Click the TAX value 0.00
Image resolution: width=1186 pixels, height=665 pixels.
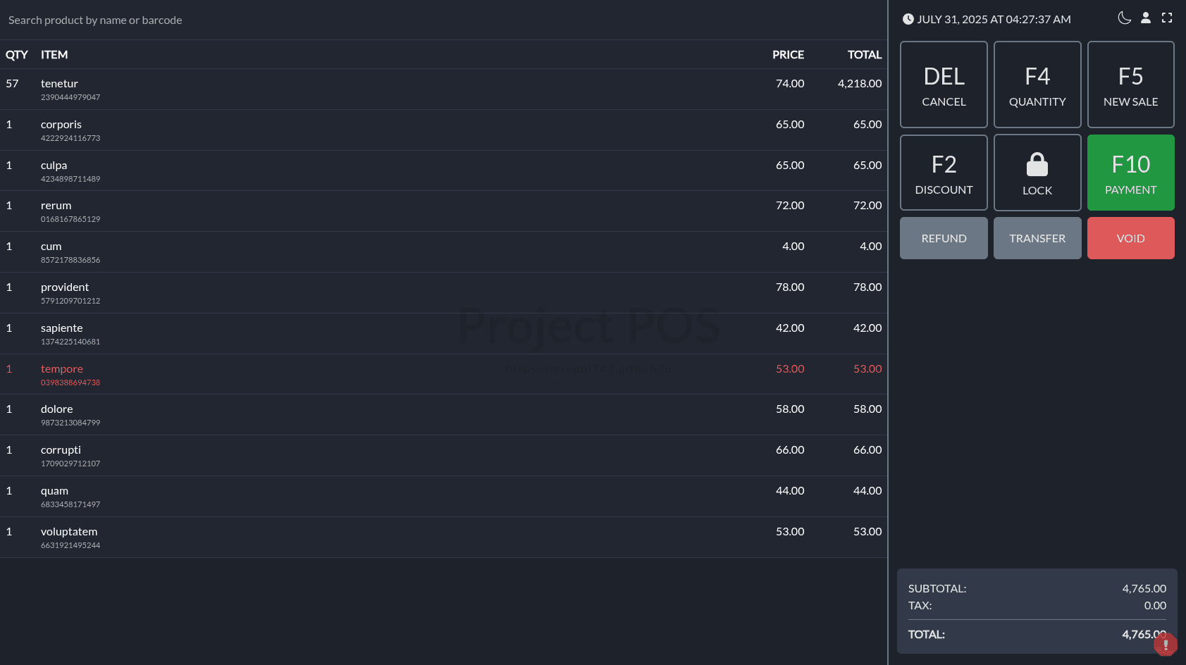(1155, 606)
